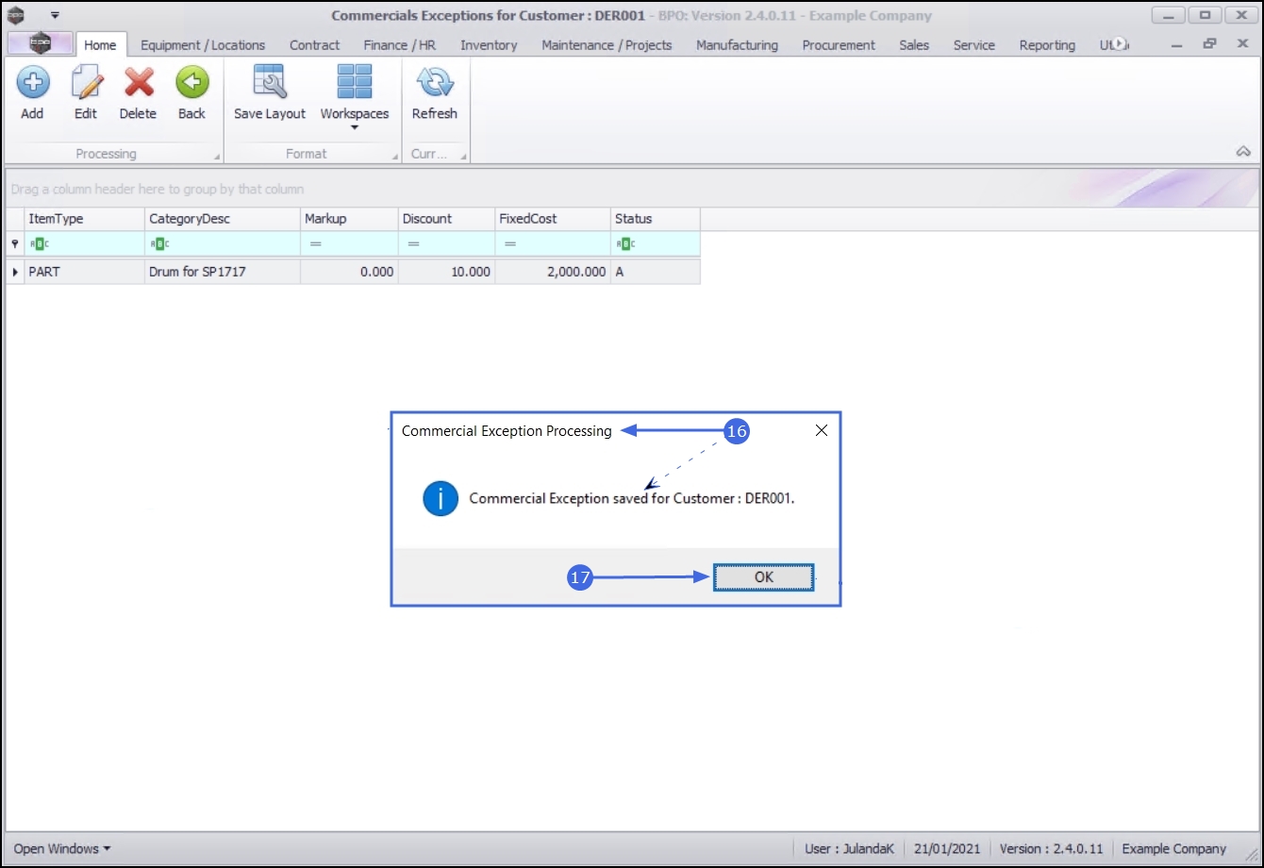Click the Status filter row cell
Image resolution: width=1264 pixels, height=868 pixels.
click(x=656, y=243)
